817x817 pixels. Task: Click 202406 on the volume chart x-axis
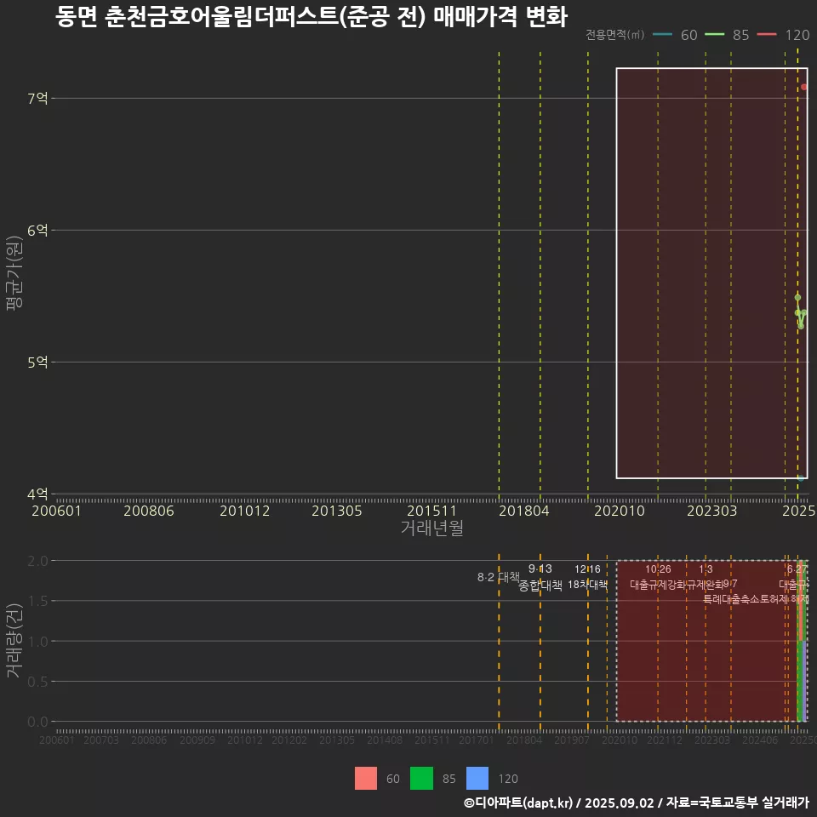point(760,740)
